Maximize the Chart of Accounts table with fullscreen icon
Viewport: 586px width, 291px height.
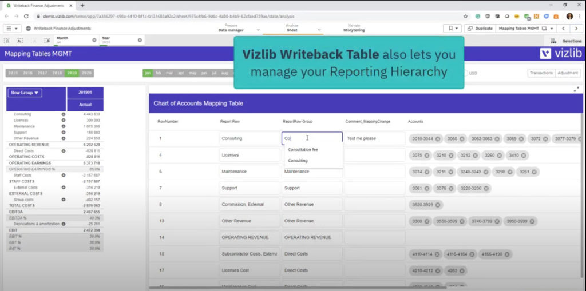click(577, 89)
